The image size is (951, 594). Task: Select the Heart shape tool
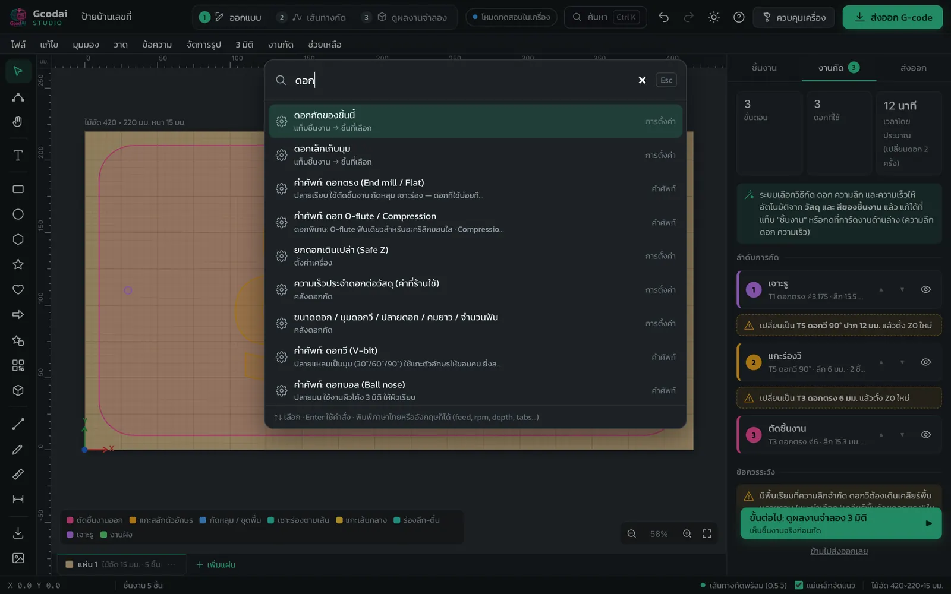tap(18, 289)
